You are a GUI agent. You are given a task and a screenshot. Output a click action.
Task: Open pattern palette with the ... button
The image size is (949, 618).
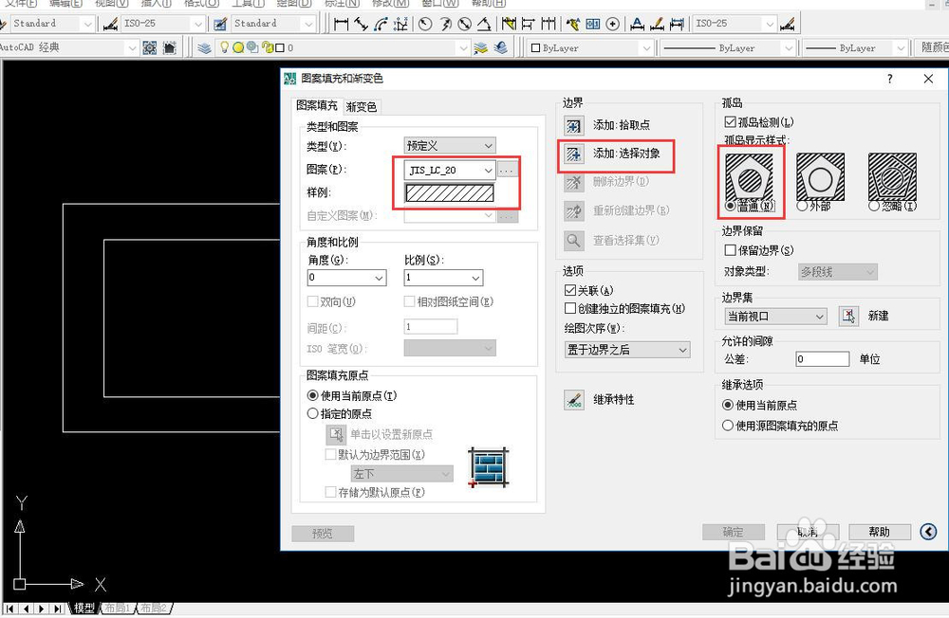pos(507,170)
